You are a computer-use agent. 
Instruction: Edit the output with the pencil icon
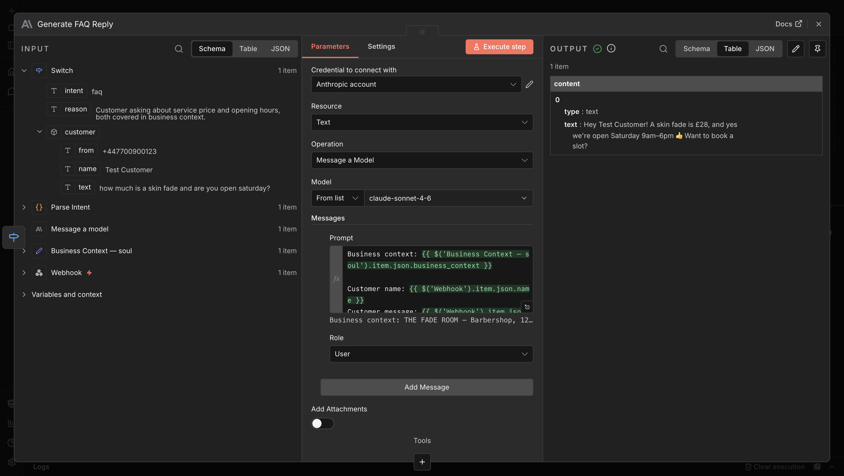tap(795, 49)
